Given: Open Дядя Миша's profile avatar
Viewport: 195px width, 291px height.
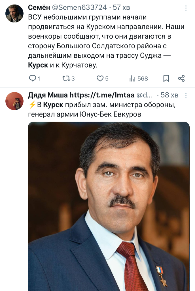Looking at the screenshot, I should 14,101.
